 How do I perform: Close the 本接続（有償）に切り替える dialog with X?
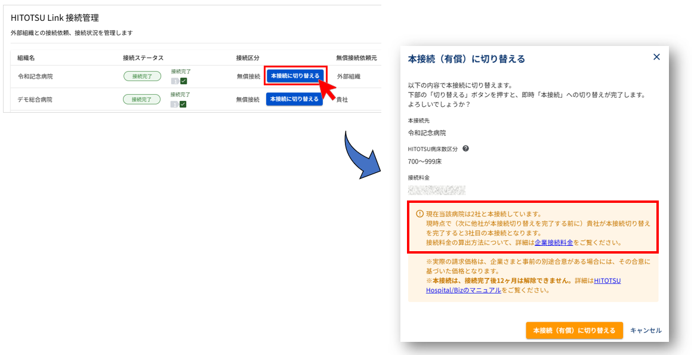point(656,57)
